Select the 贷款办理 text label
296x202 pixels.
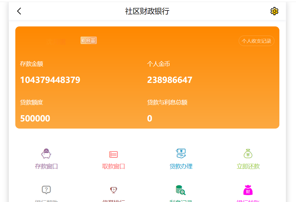pyautogui.click(x=181, y=166)
